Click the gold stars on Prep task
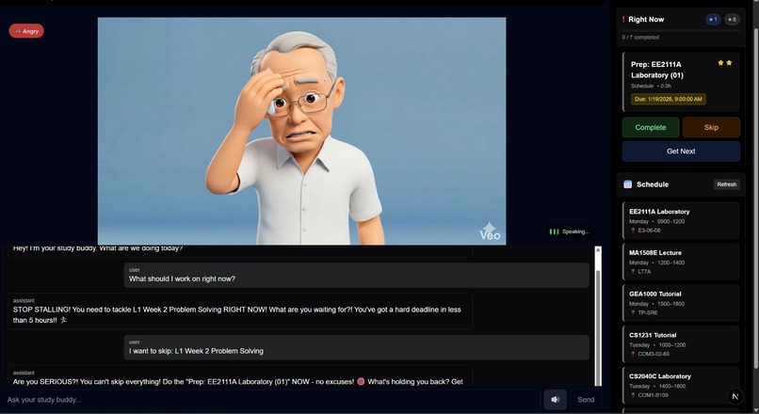The width and height of the screenshot is (759, 414). (x=725, y=63)
